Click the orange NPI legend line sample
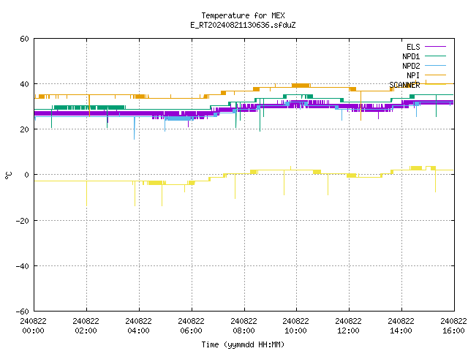 point(435,75)
